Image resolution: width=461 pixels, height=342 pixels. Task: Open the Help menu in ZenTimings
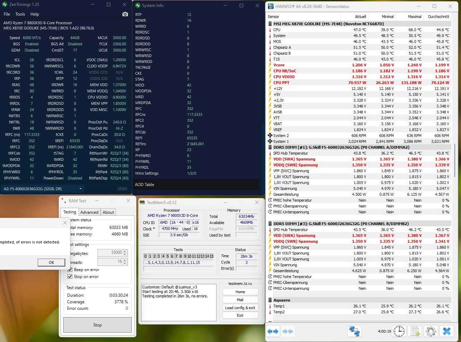(35, 14)
